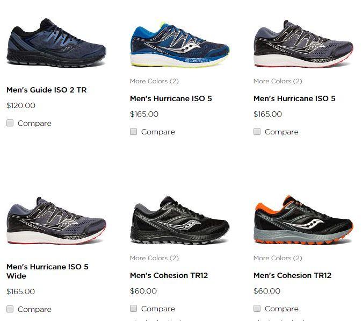
Task: Open the Men's Guide ISO 2 TR title link
Action: (x=47, y=90)
